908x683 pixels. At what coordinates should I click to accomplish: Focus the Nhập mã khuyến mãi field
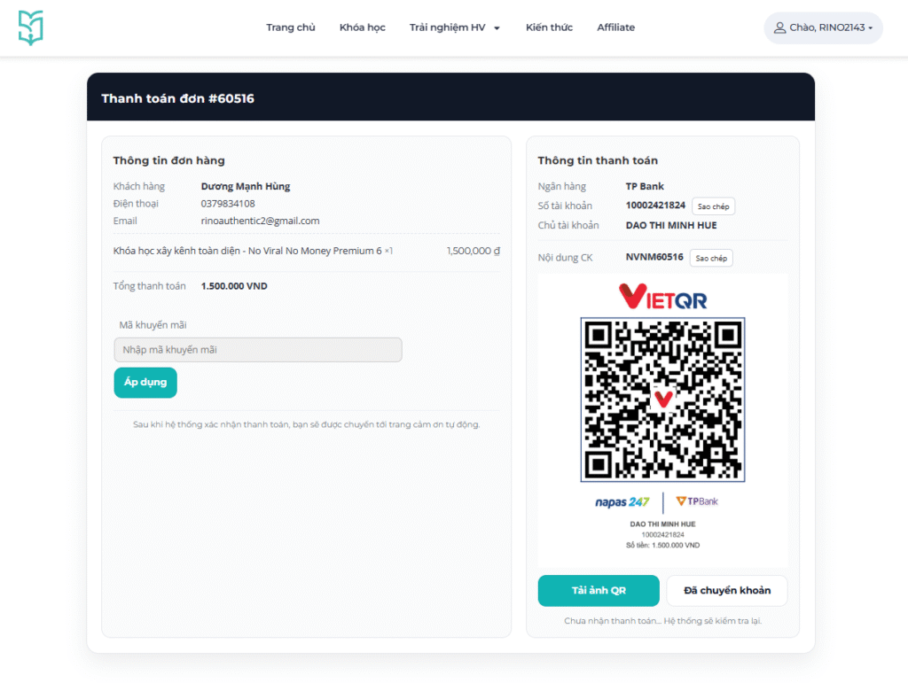click(257, 350)
